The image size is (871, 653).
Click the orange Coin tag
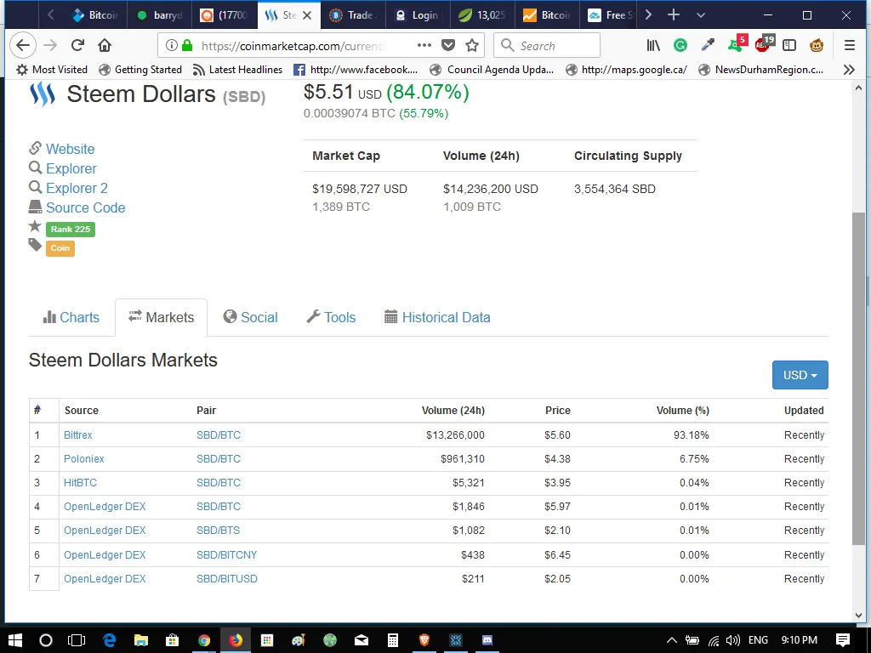60,248
